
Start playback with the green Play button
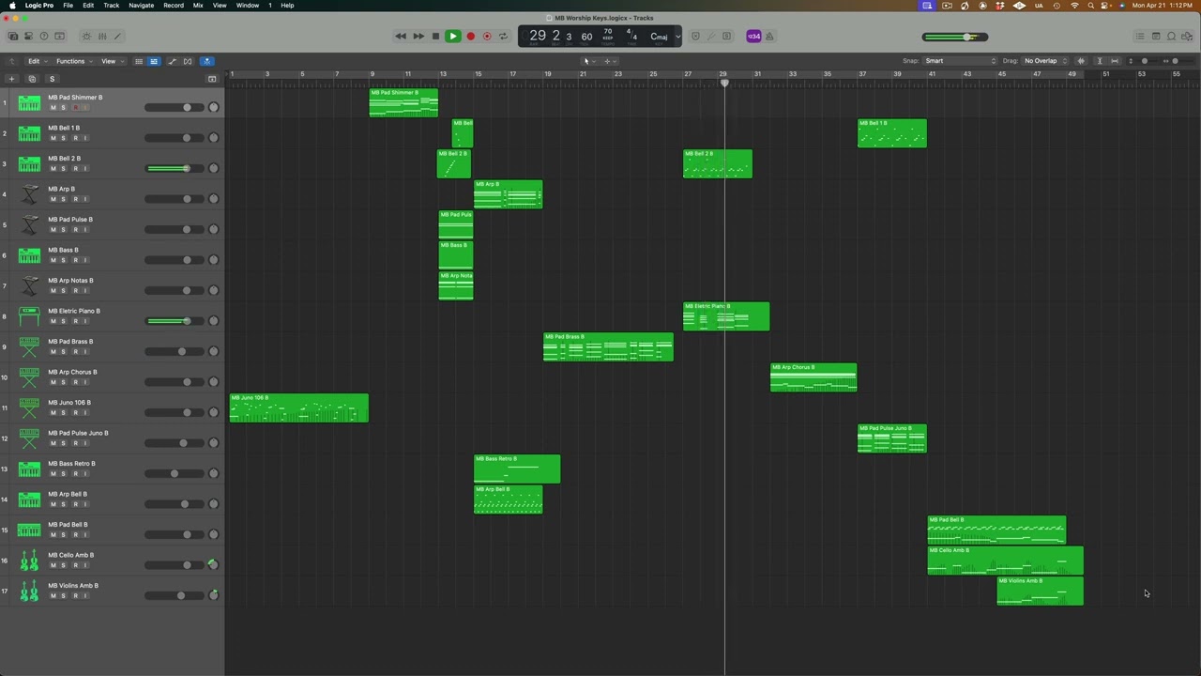pos(452,37)
